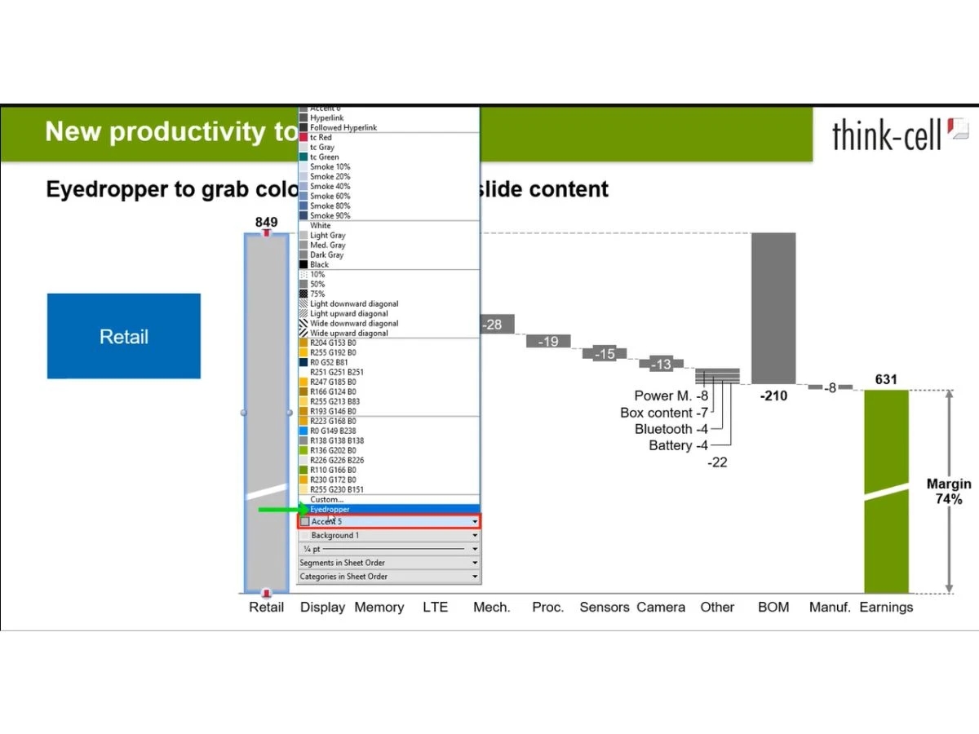This screenshot has width=979, height=734.
Task: Choose the Light upward diagonal pattern
Action: coord(348,313)
